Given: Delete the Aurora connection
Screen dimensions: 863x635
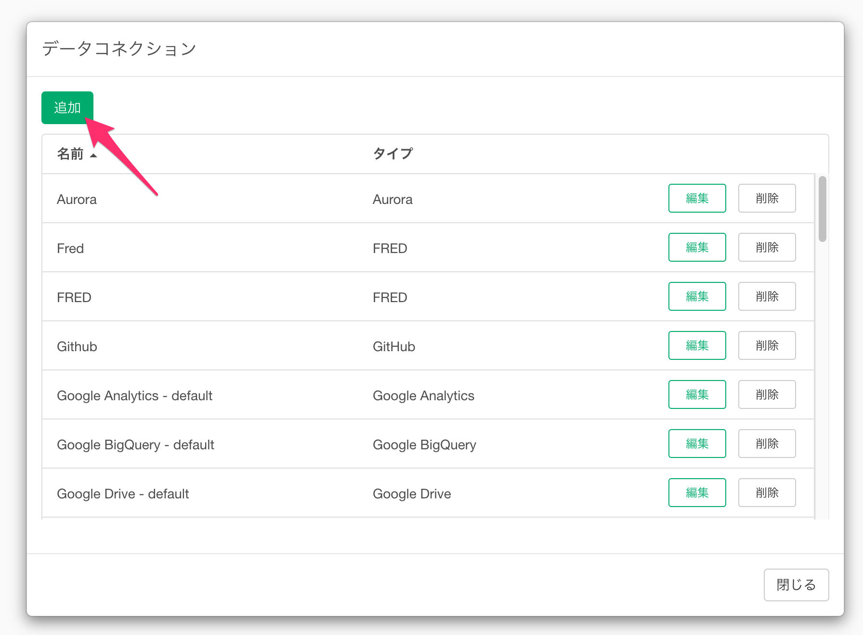Looking at the screenshot, I should pos(767,198).
